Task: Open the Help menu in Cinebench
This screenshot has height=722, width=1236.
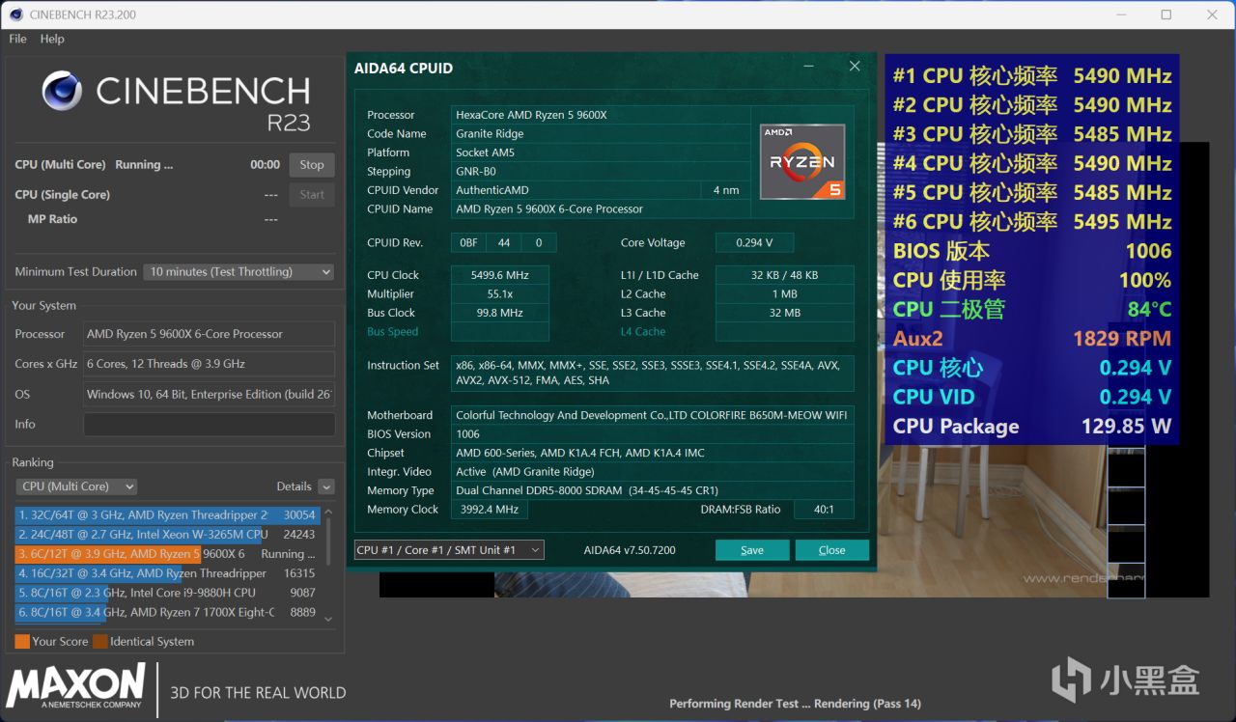Action: (52, 39)
